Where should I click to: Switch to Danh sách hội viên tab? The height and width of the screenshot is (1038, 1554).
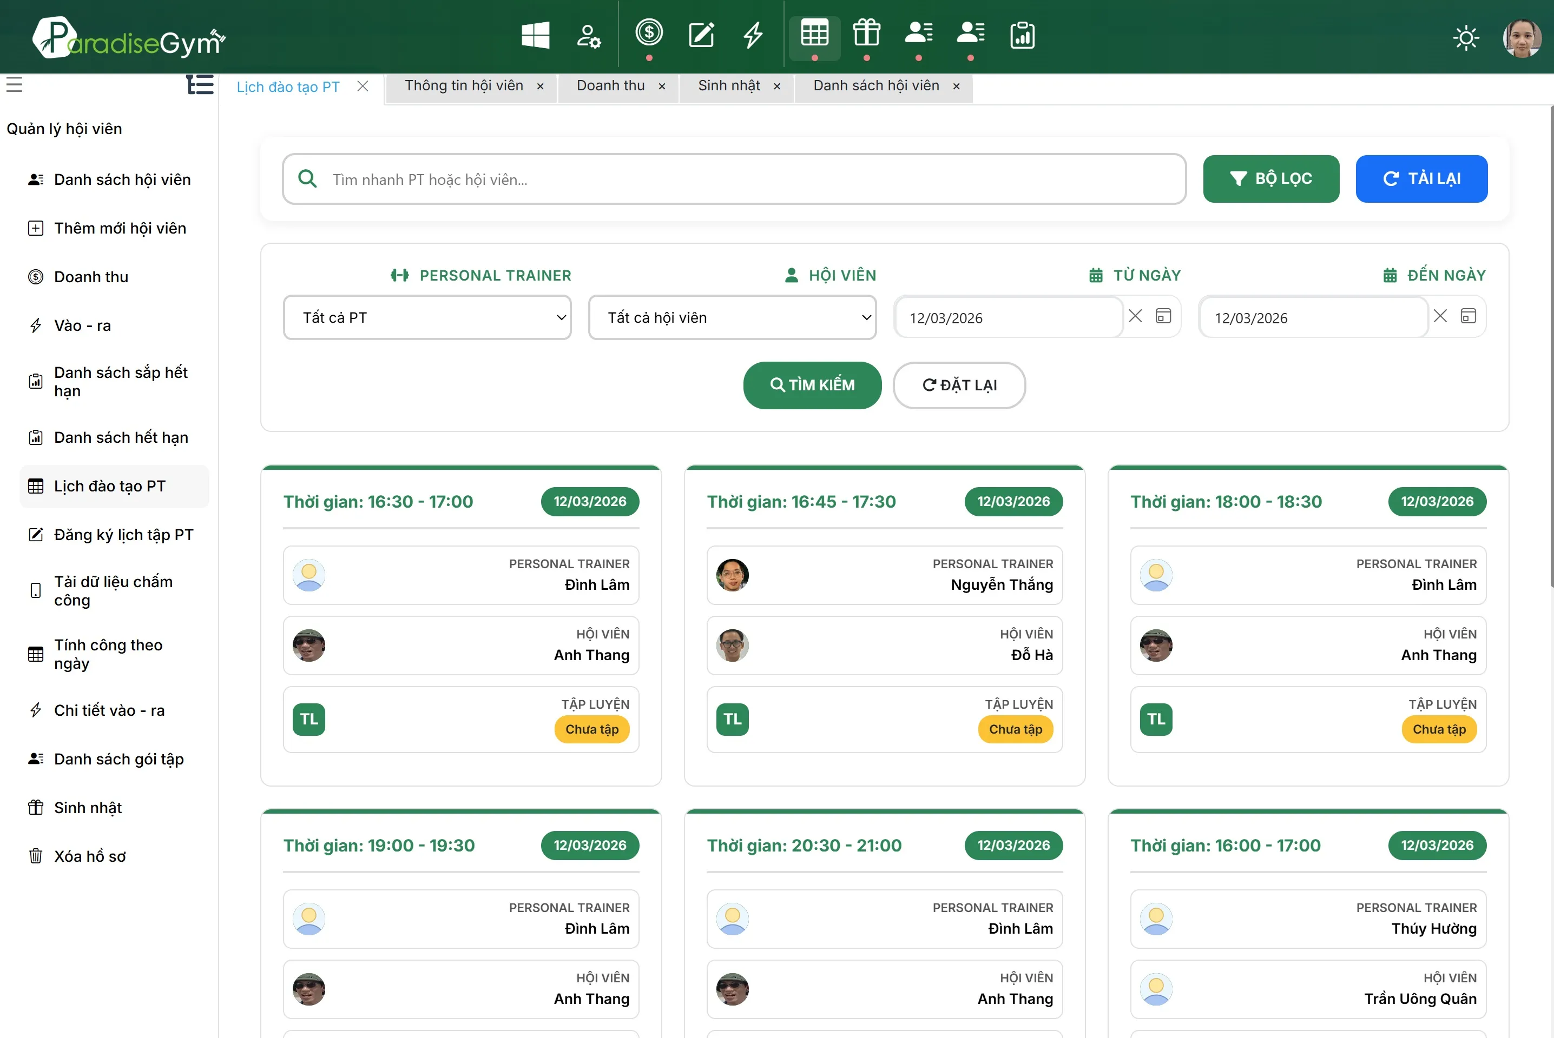pos(875,86)
